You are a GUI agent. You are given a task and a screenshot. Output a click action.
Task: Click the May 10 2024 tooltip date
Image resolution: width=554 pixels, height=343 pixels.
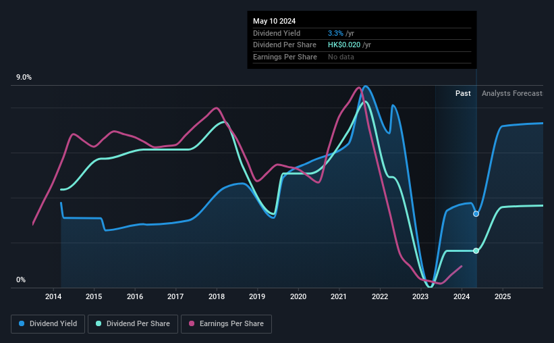[274, 21]
